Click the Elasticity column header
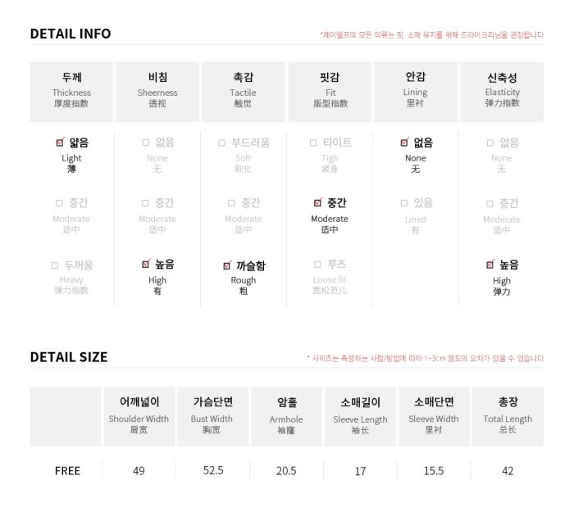 coord(502,92)
